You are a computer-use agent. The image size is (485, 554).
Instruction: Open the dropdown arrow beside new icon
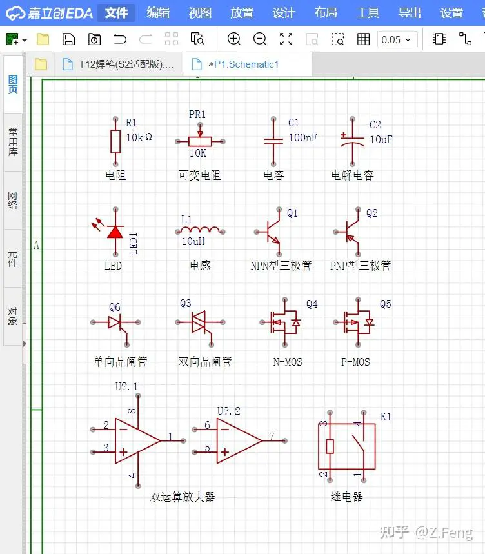point(25,40)
